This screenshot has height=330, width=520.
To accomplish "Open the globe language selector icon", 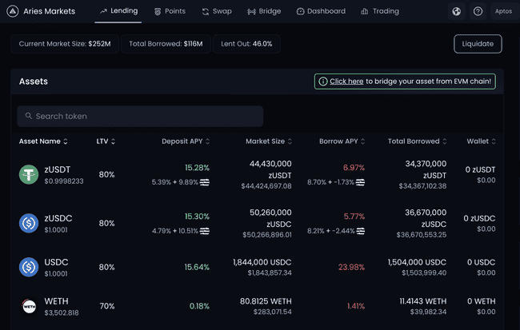I will pos(456,11).
